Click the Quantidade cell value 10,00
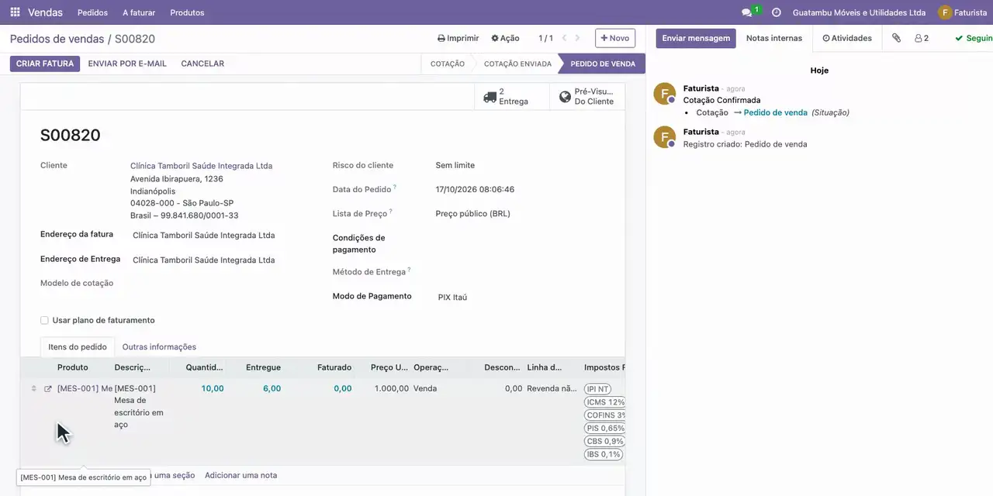993x496 pixels. point(213,389)
